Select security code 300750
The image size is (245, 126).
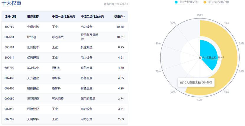coord(9,27)
